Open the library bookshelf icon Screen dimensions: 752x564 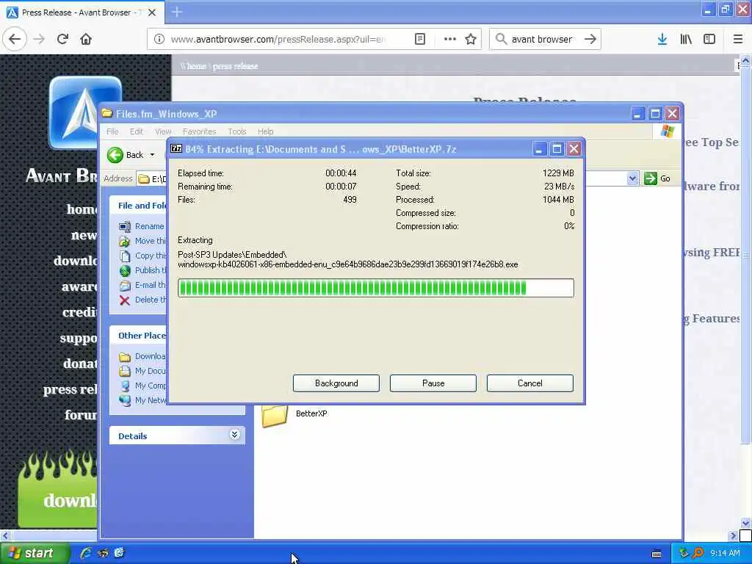tap(686, 40)
